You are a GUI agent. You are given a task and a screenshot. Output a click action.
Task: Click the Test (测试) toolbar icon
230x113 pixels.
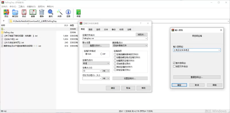(24, 13)
